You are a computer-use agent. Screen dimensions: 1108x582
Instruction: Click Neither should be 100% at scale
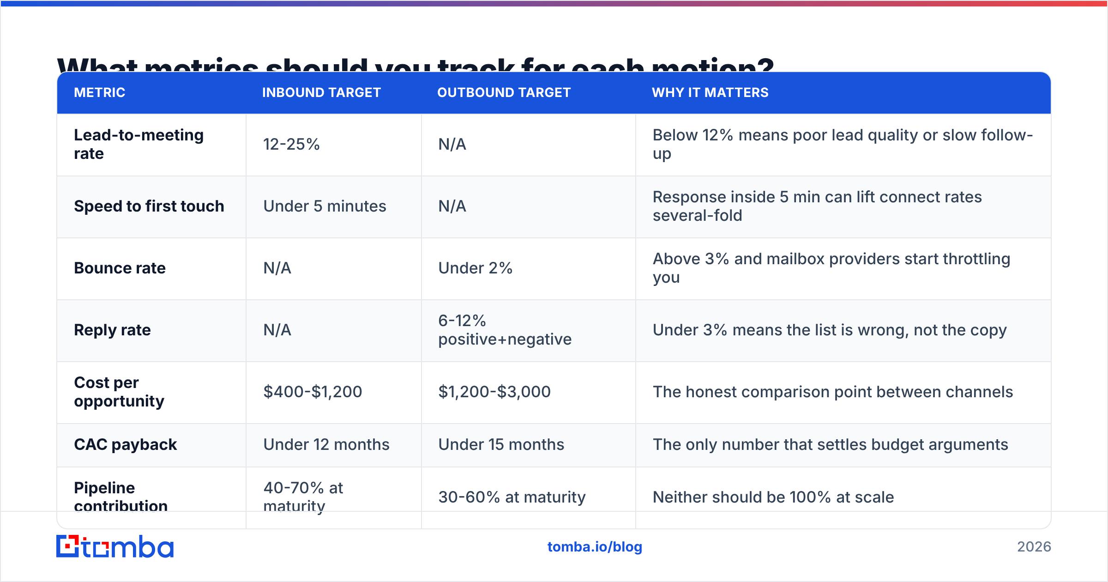pos(773,497)
